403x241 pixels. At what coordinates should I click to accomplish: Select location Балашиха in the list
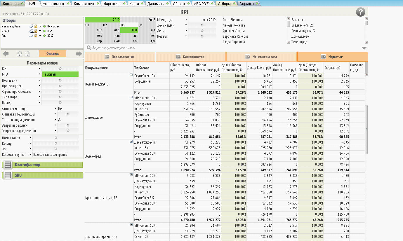pyautogui.click(x=298, y=20)
